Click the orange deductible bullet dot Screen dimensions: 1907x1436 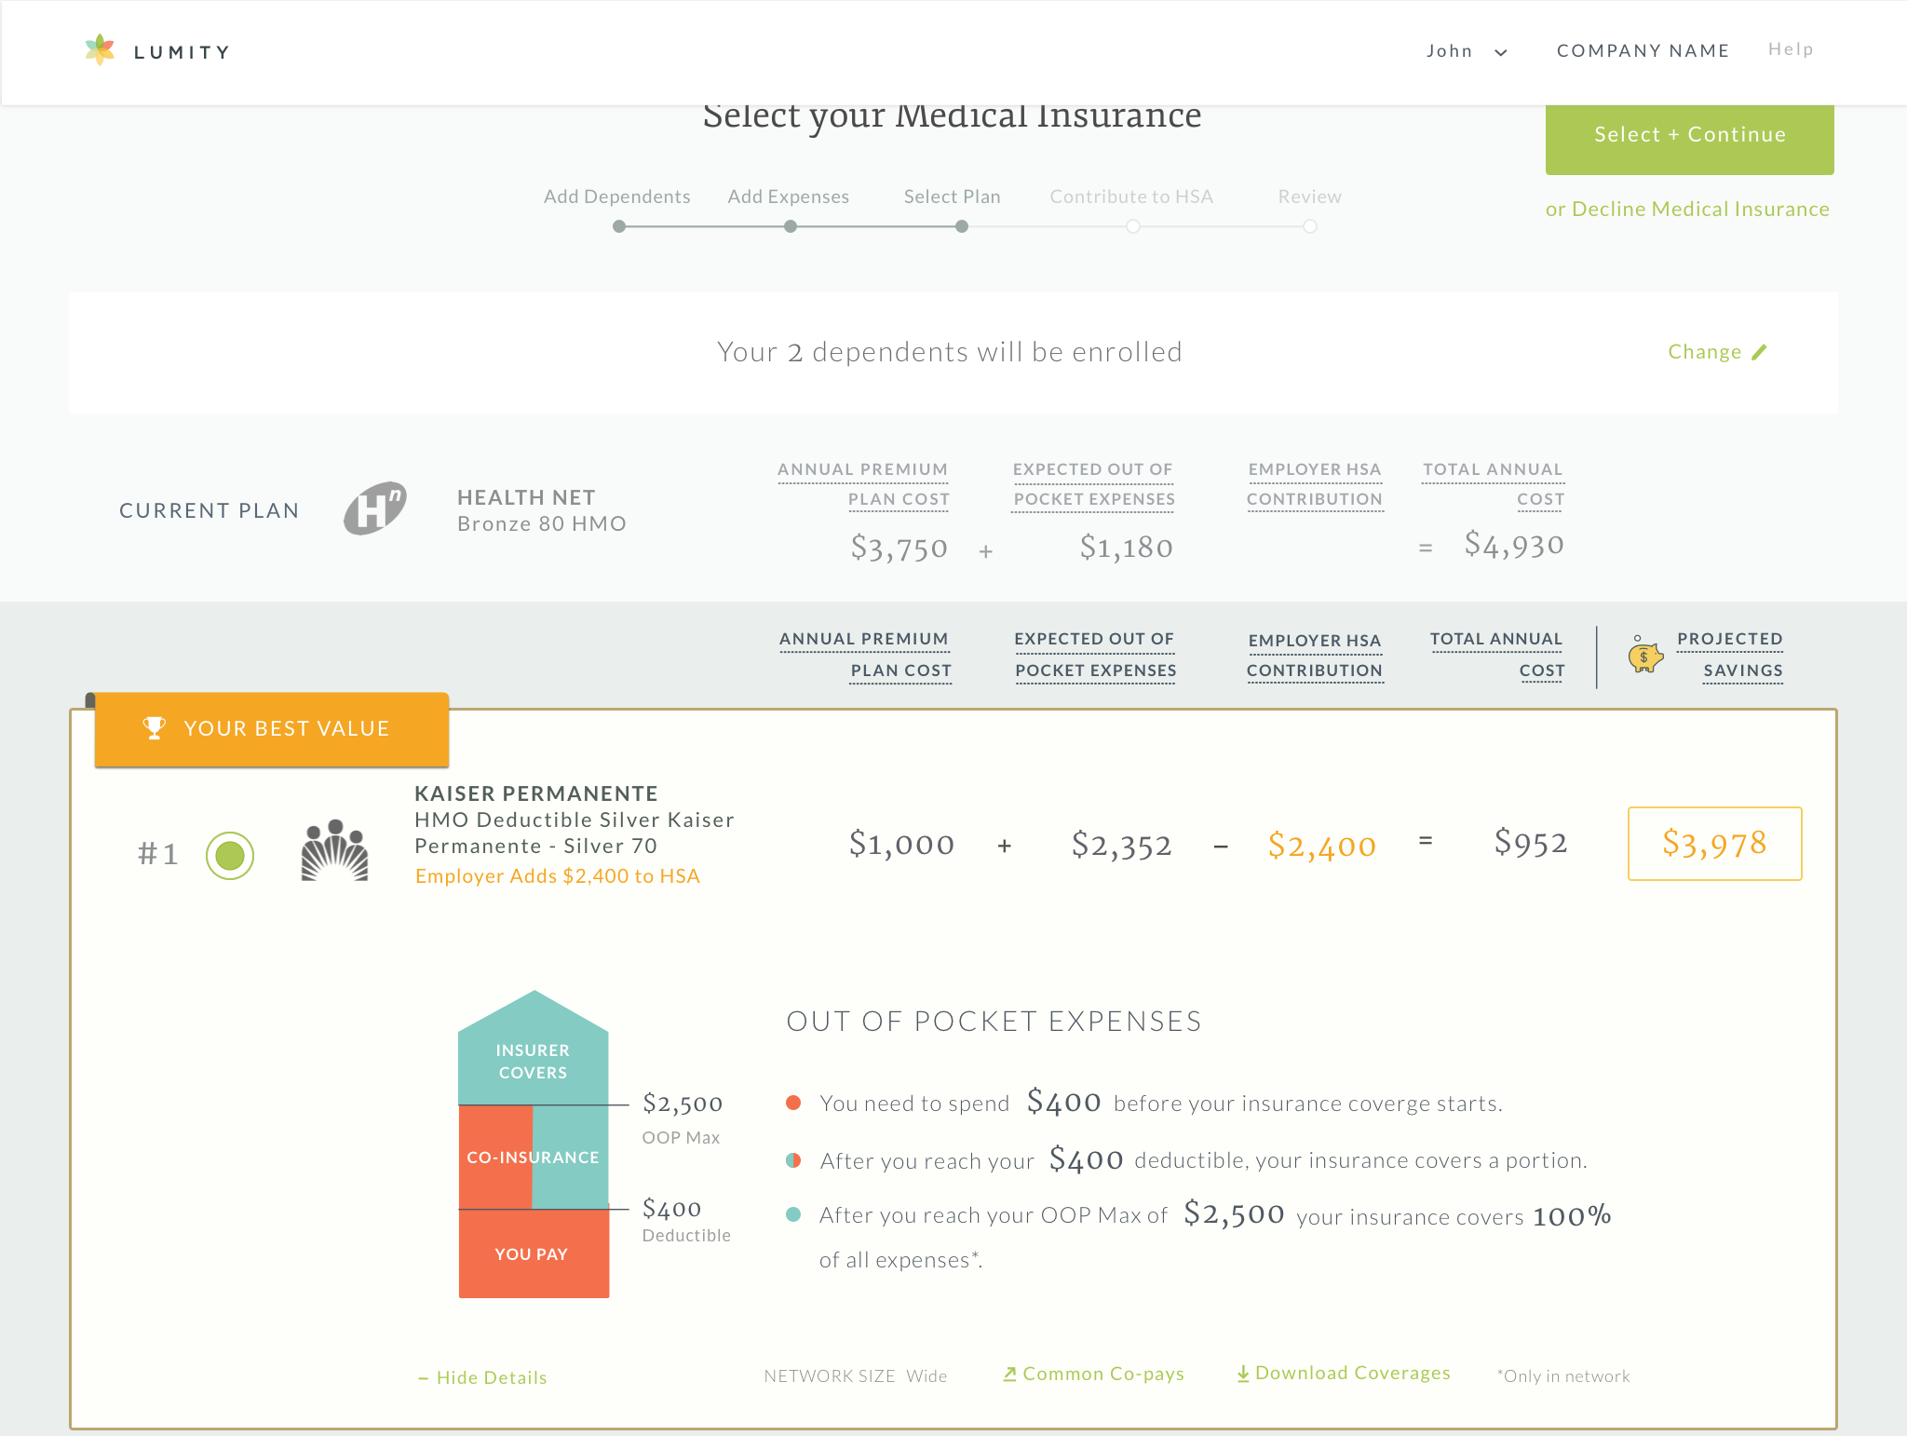coord(793,1103)
